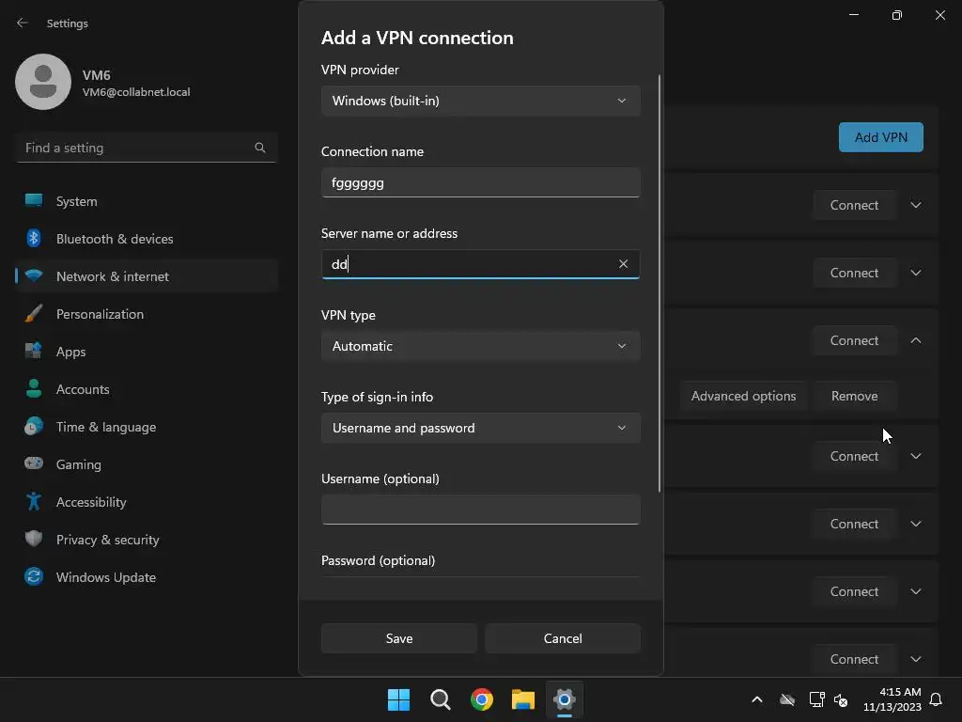Open File Explorer from the taskbar

[523, 699]
